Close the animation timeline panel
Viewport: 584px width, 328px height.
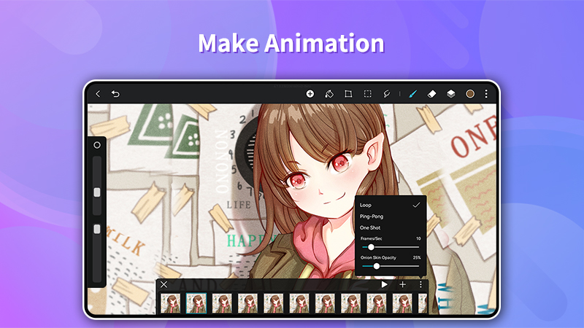click(x=164, y=284)
